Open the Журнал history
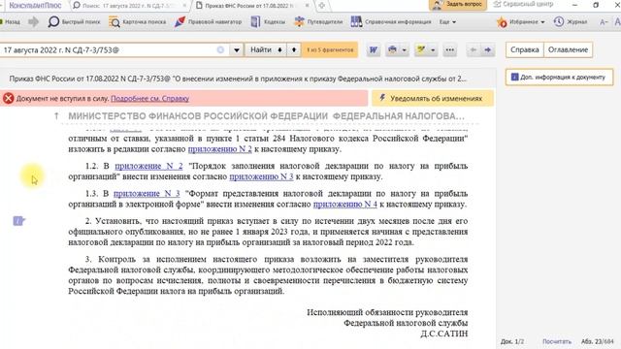Image resolution: width=621 pixels, height=349 pixels. [x=571, y=21]
